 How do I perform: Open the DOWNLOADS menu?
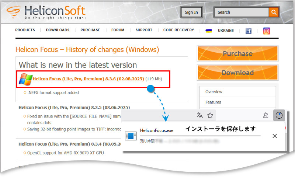tap(58, 30)
